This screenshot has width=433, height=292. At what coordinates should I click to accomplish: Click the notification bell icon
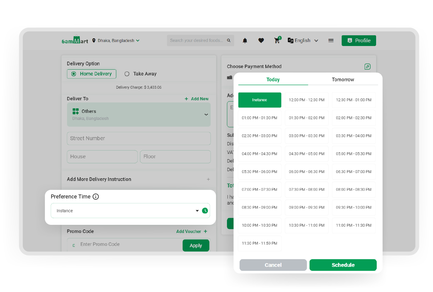tap(245, 40)
